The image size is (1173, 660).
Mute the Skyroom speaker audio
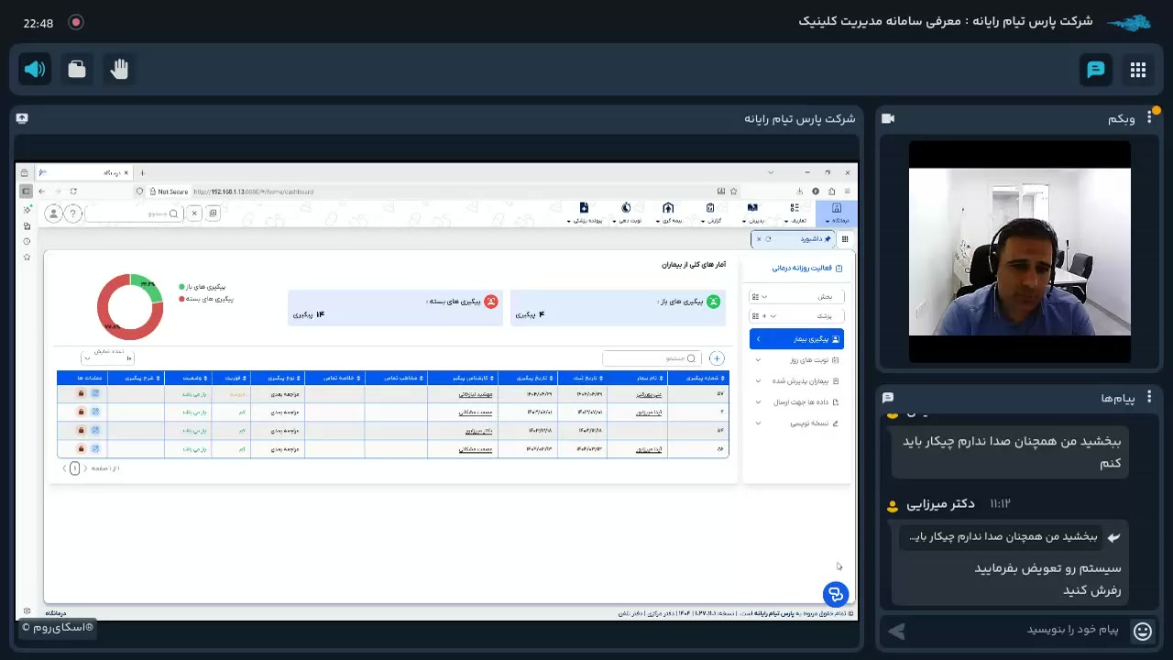[35, 70]
